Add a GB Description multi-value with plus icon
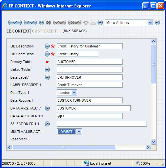Image resolution: width=166 pixels, height=168 pixels. click(47, 46)
